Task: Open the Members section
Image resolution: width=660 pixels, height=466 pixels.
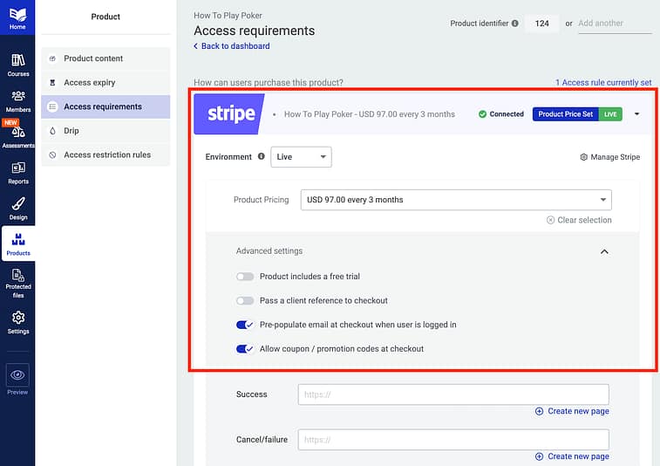Action: pyautogui.click(x=17, y=101)
